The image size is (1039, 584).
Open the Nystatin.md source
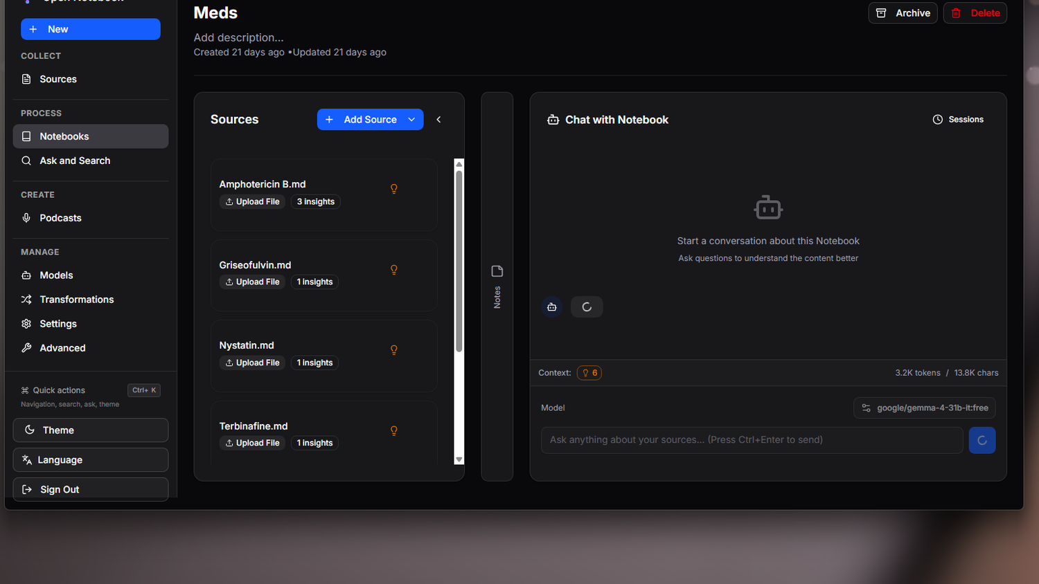pos(247,345)
